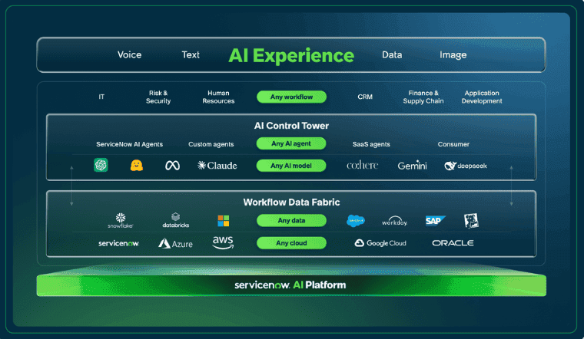Open the Human Resources workflow label
584x339 pixels.
coord(218,97)
